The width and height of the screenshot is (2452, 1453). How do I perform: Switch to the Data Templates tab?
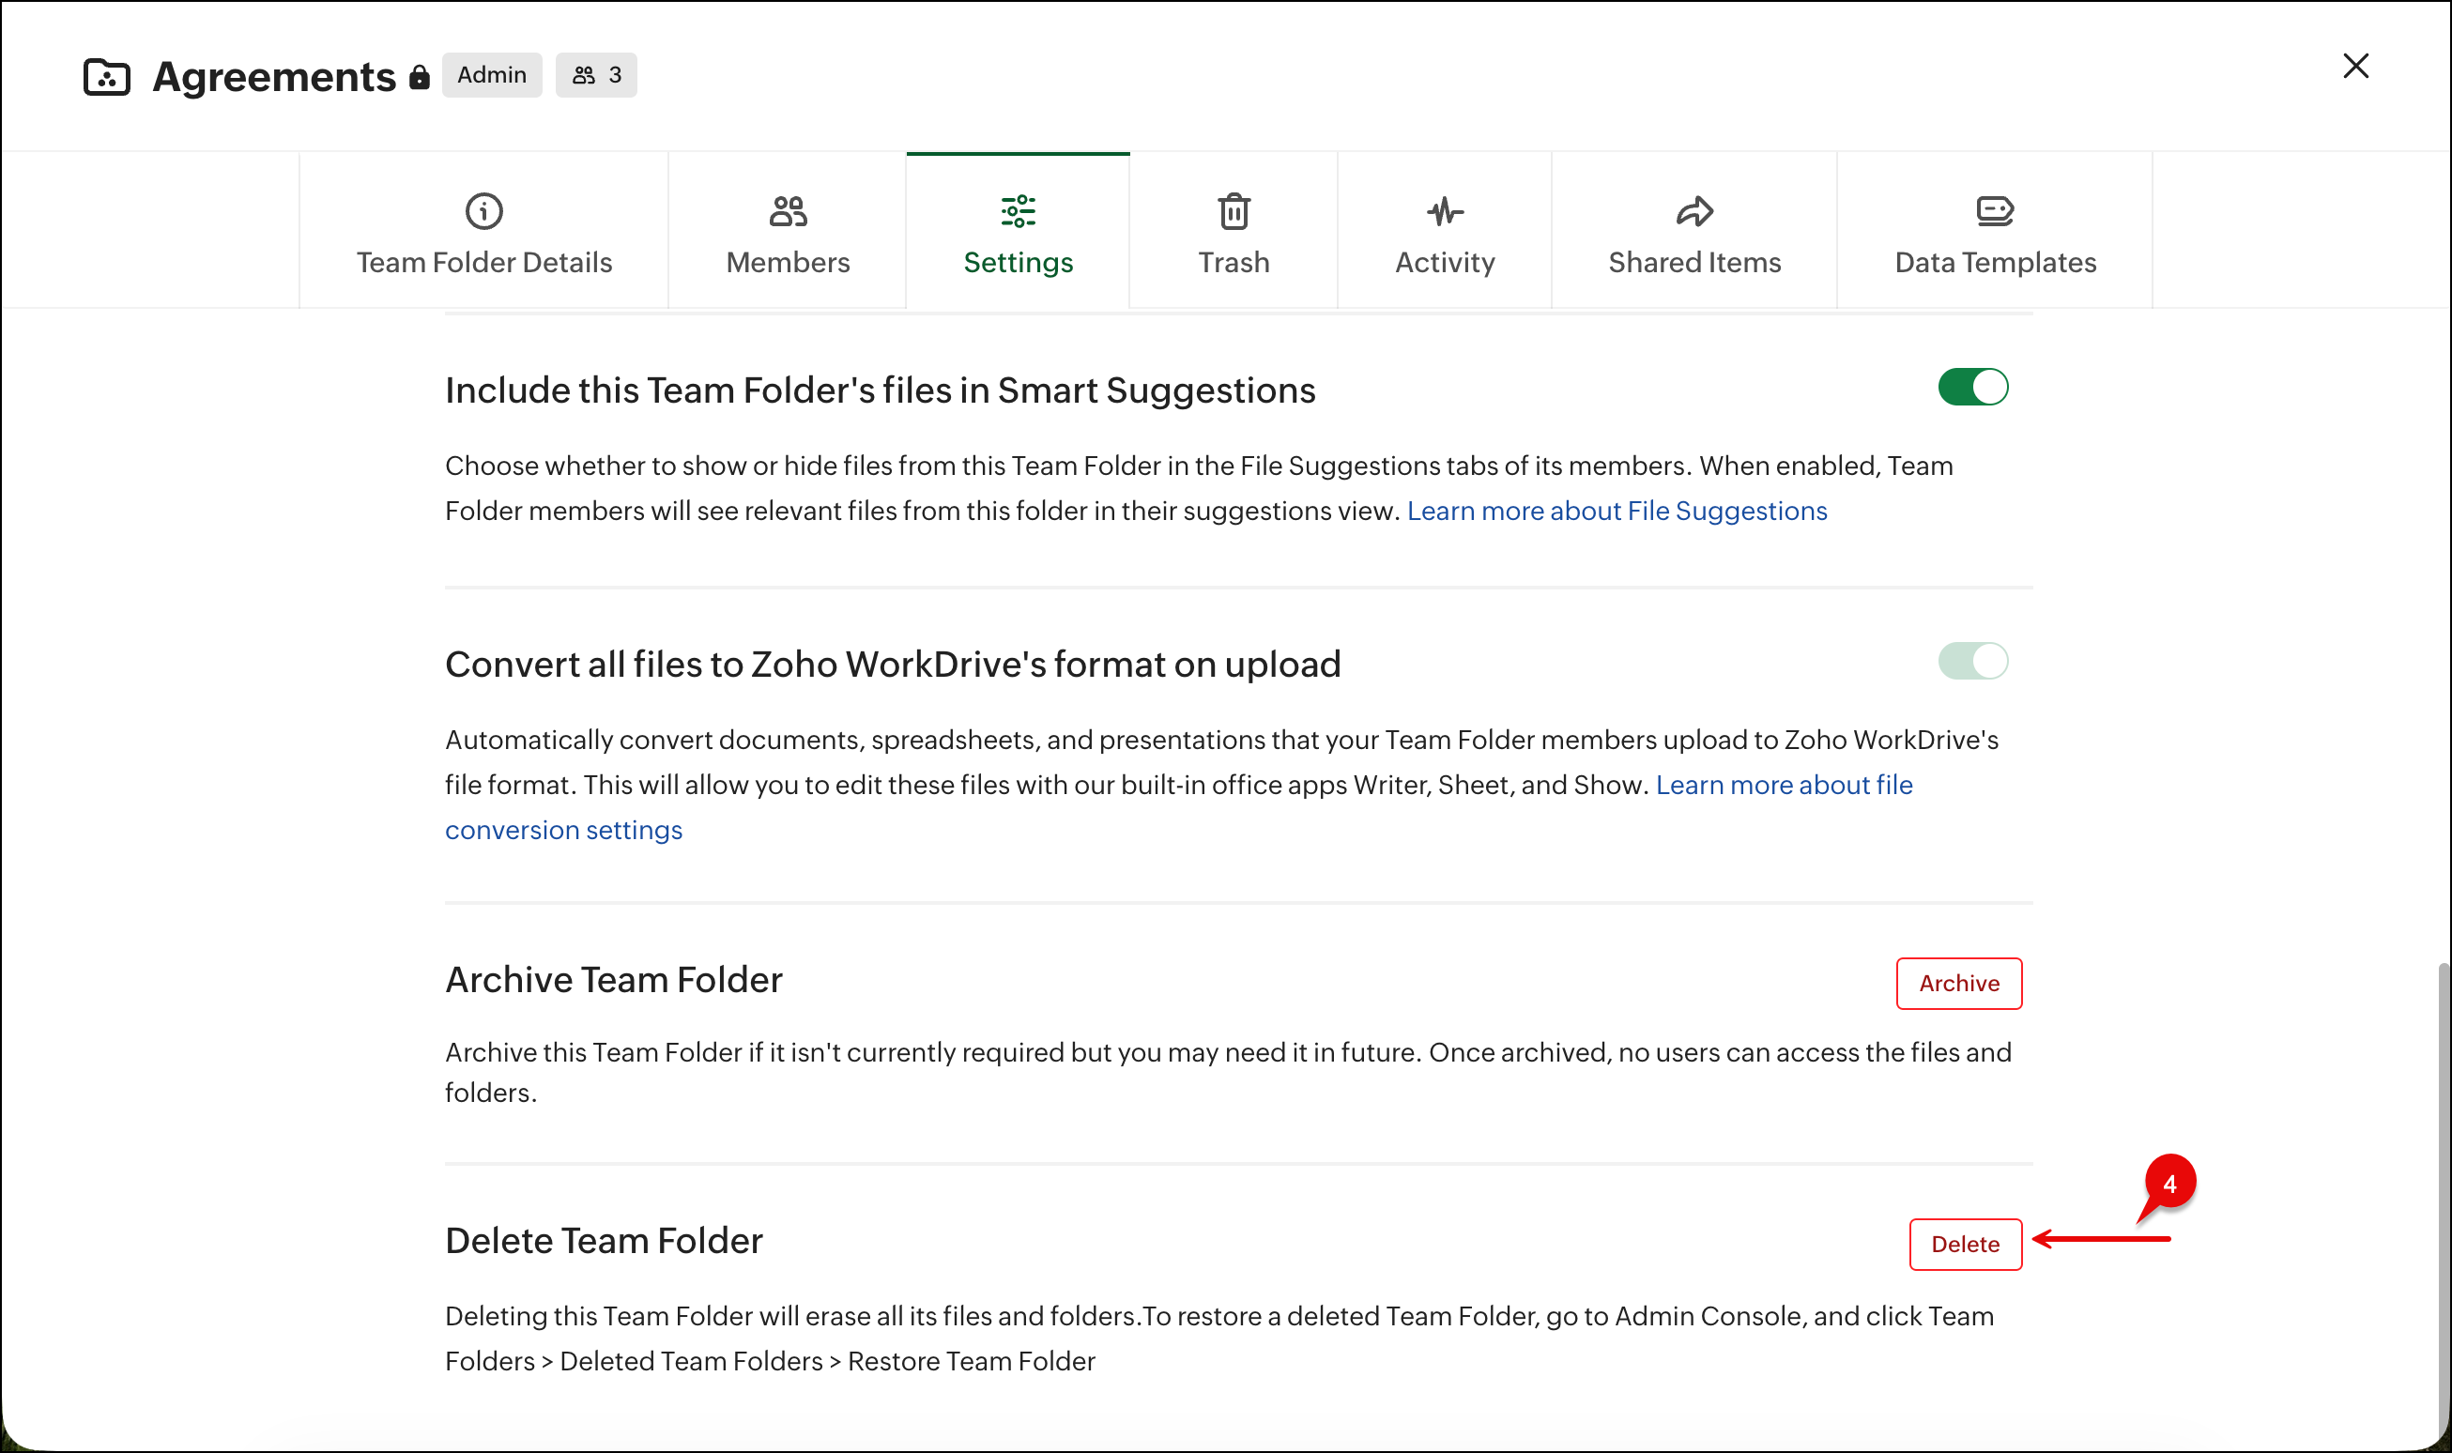click(x=1994, y=262)
